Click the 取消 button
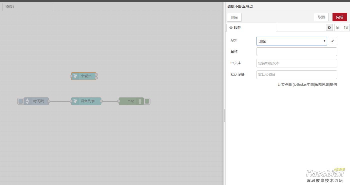This screenshot has width=350, height=185. (x=321, y=17)
